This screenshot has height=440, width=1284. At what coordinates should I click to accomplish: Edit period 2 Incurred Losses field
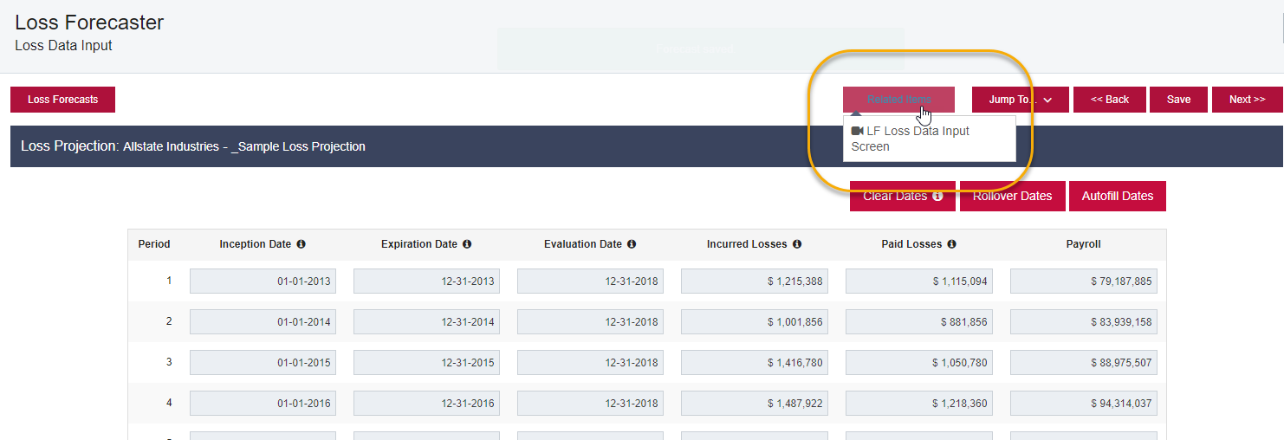coord(754,322)
